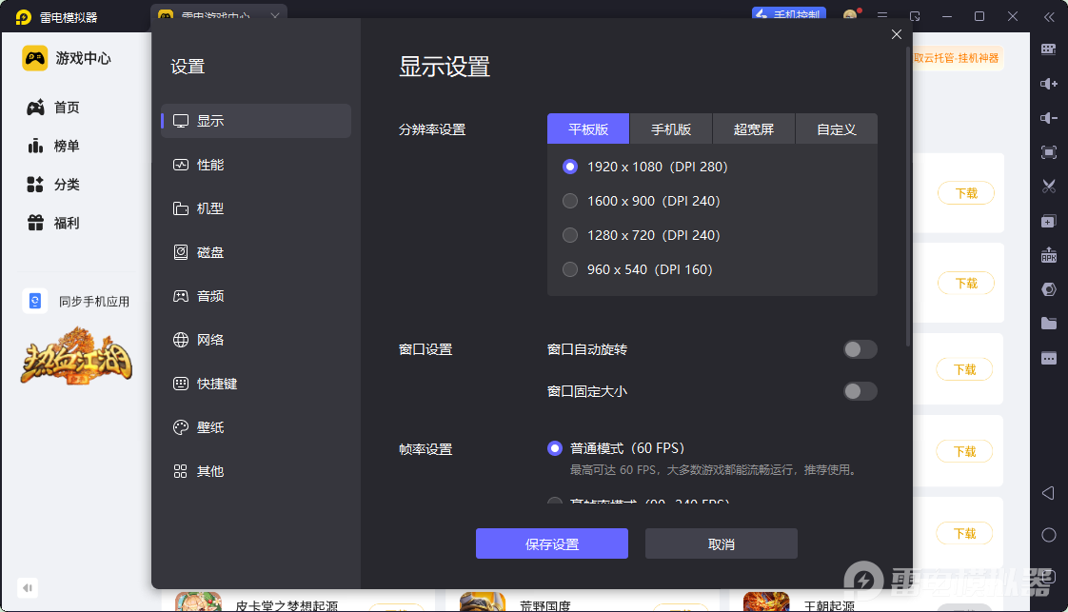
Task: Click the 保存设置 button
Action: coord(552,543)
